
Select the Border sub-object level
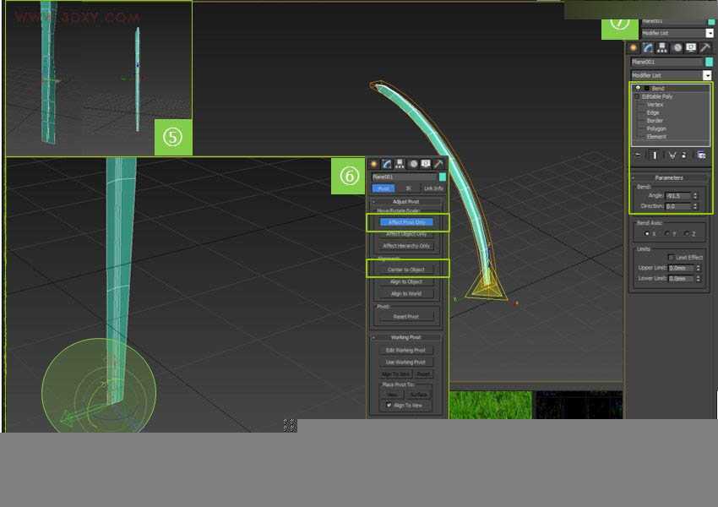[x=655, y=121]
